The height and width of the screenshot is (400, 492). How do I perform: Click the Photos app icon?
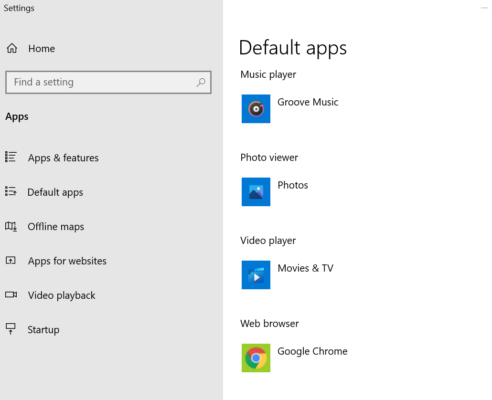256,192
